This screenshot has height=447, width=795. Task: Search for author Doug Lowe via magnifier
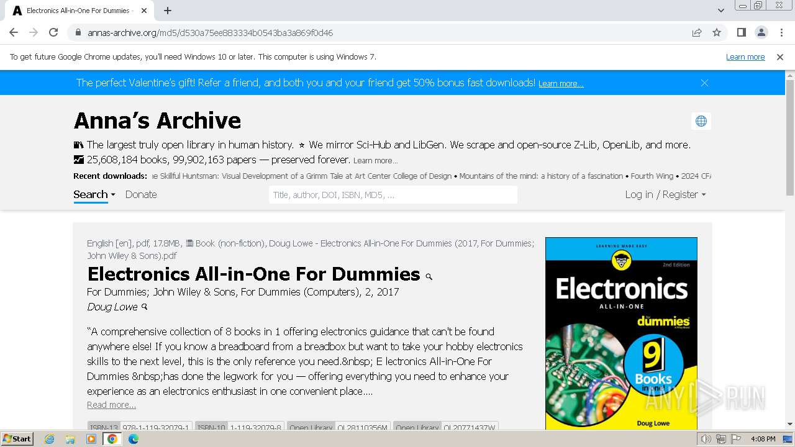(x=145, y=306)
